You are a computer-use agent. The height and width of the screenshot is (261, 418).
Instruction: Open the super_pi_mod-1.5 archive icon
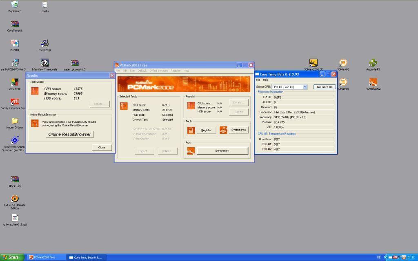[x=74, y=63]
